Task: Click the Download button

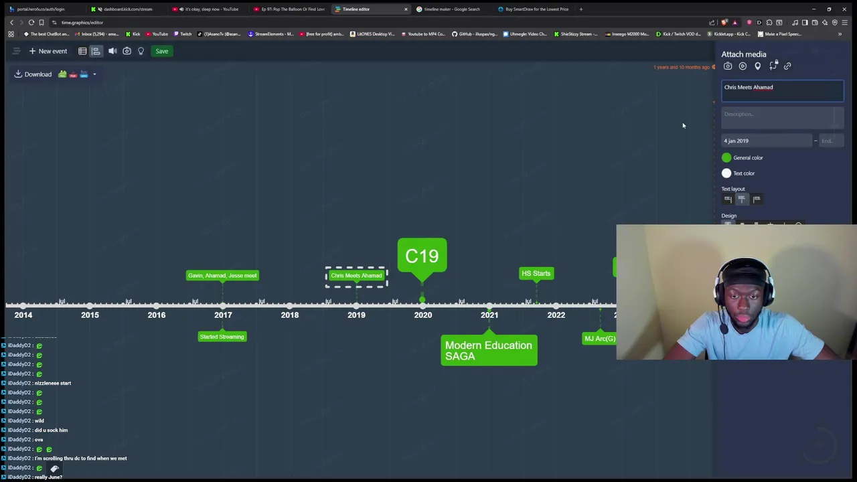Action: tap(33, 74)
